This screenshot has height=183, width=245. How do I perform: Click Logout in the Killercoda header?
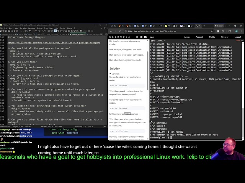pyautogui.click(x=238, y=37)
